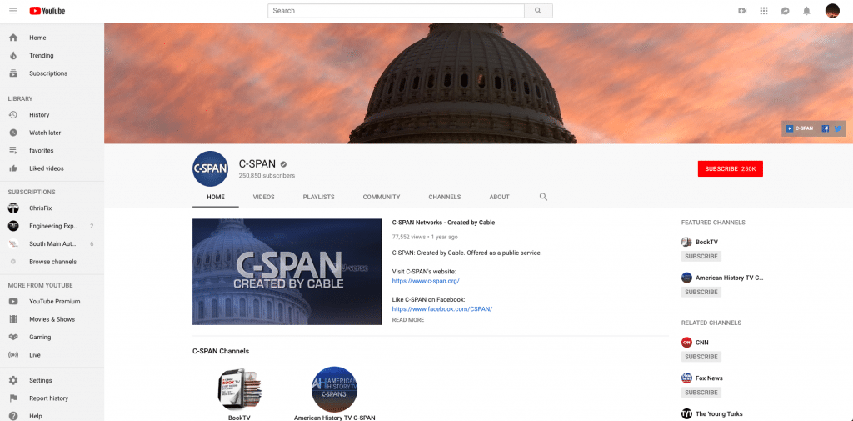Click the red SUBSCRIBE 250K button

(x=730, y=169)
